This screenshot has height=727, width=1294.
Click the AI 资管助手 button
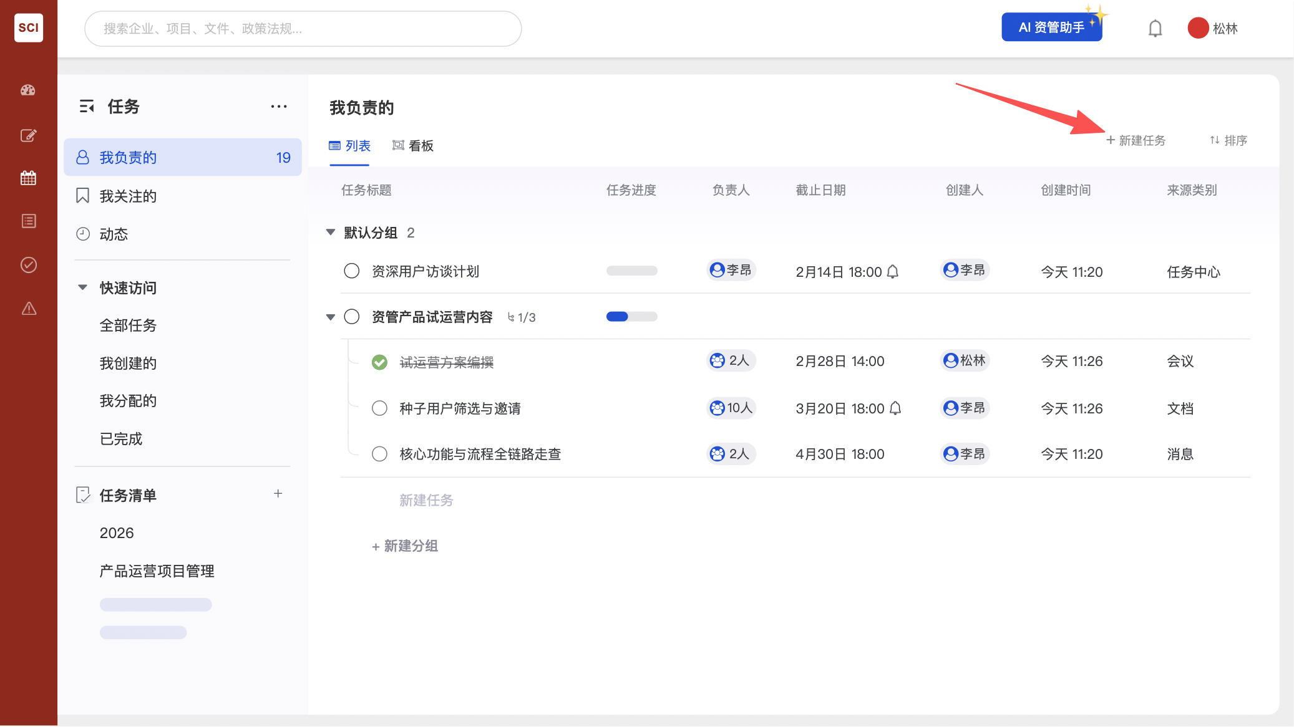point(1052,27)
